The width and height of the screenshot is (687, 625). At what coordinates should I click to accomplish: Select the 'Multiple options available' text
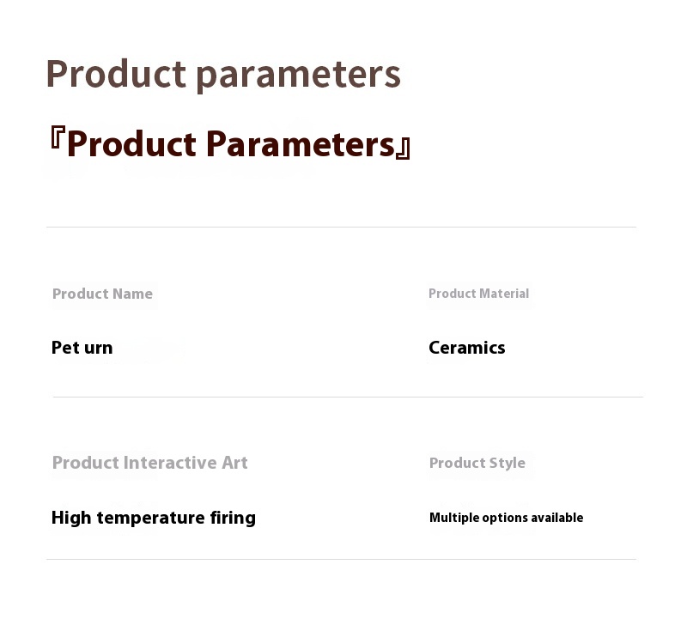[x=506, y=518]
